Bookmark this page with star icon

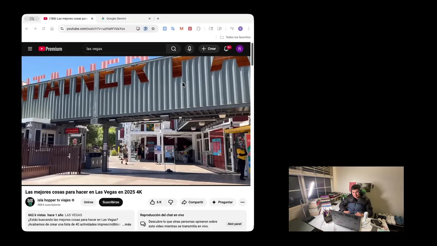(x=153, y=29)
